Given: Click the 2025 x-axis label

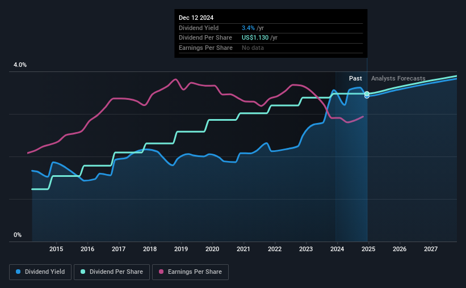Looking at the screenshot, I should tap(368, 249).
